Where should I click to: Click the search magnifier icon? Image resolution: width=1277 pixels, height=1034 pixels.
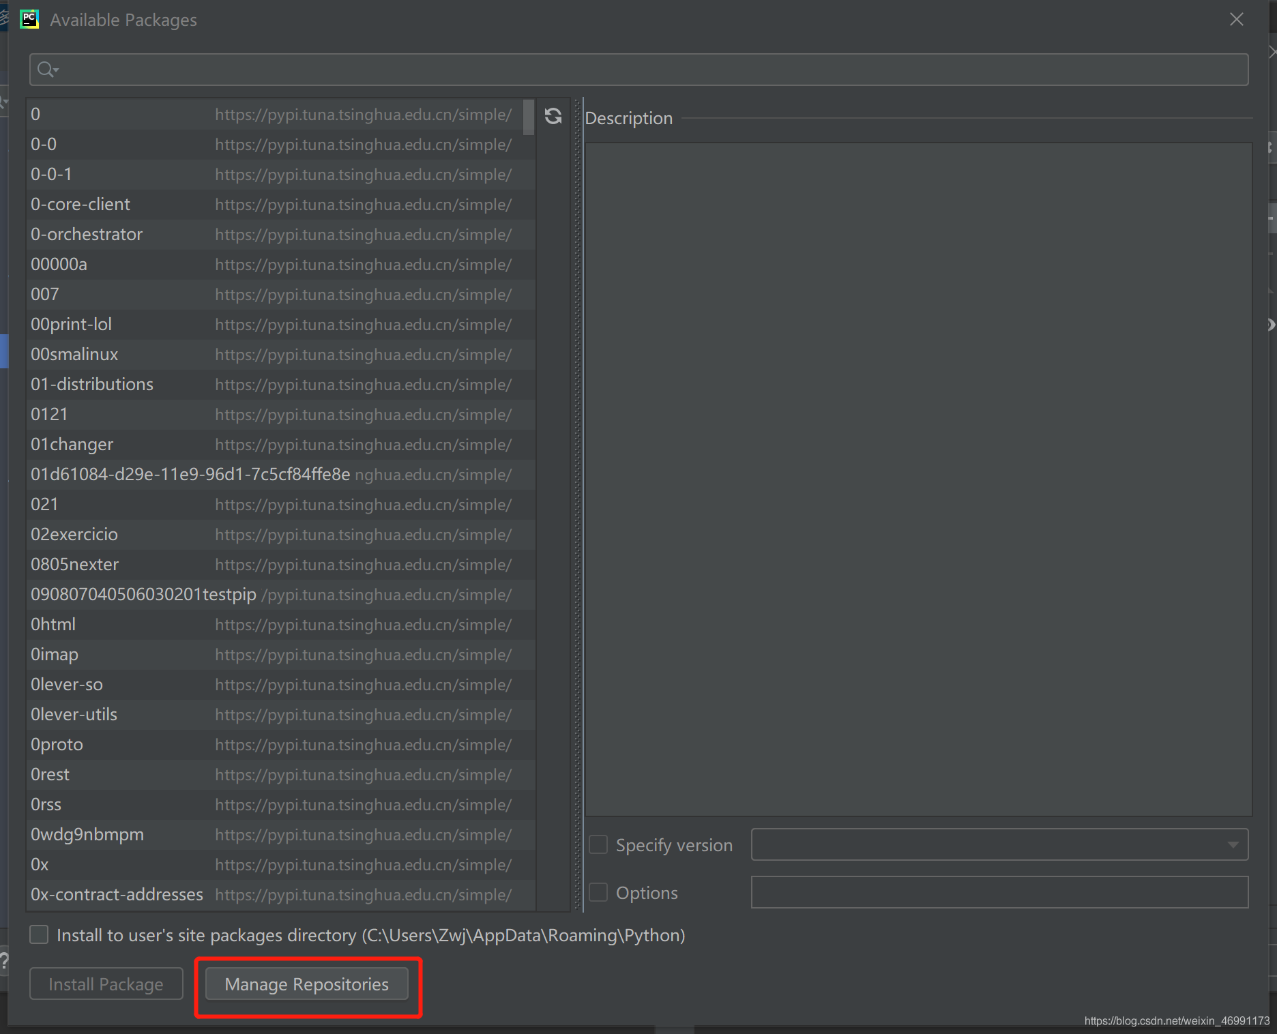[x=47, y=70]
